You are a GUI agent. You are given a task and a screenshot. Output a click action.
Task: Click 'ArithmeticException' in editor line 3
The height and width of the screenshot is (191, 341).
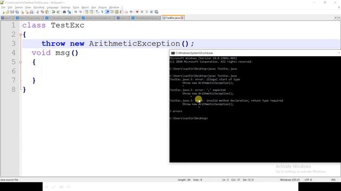click(134, 44)
